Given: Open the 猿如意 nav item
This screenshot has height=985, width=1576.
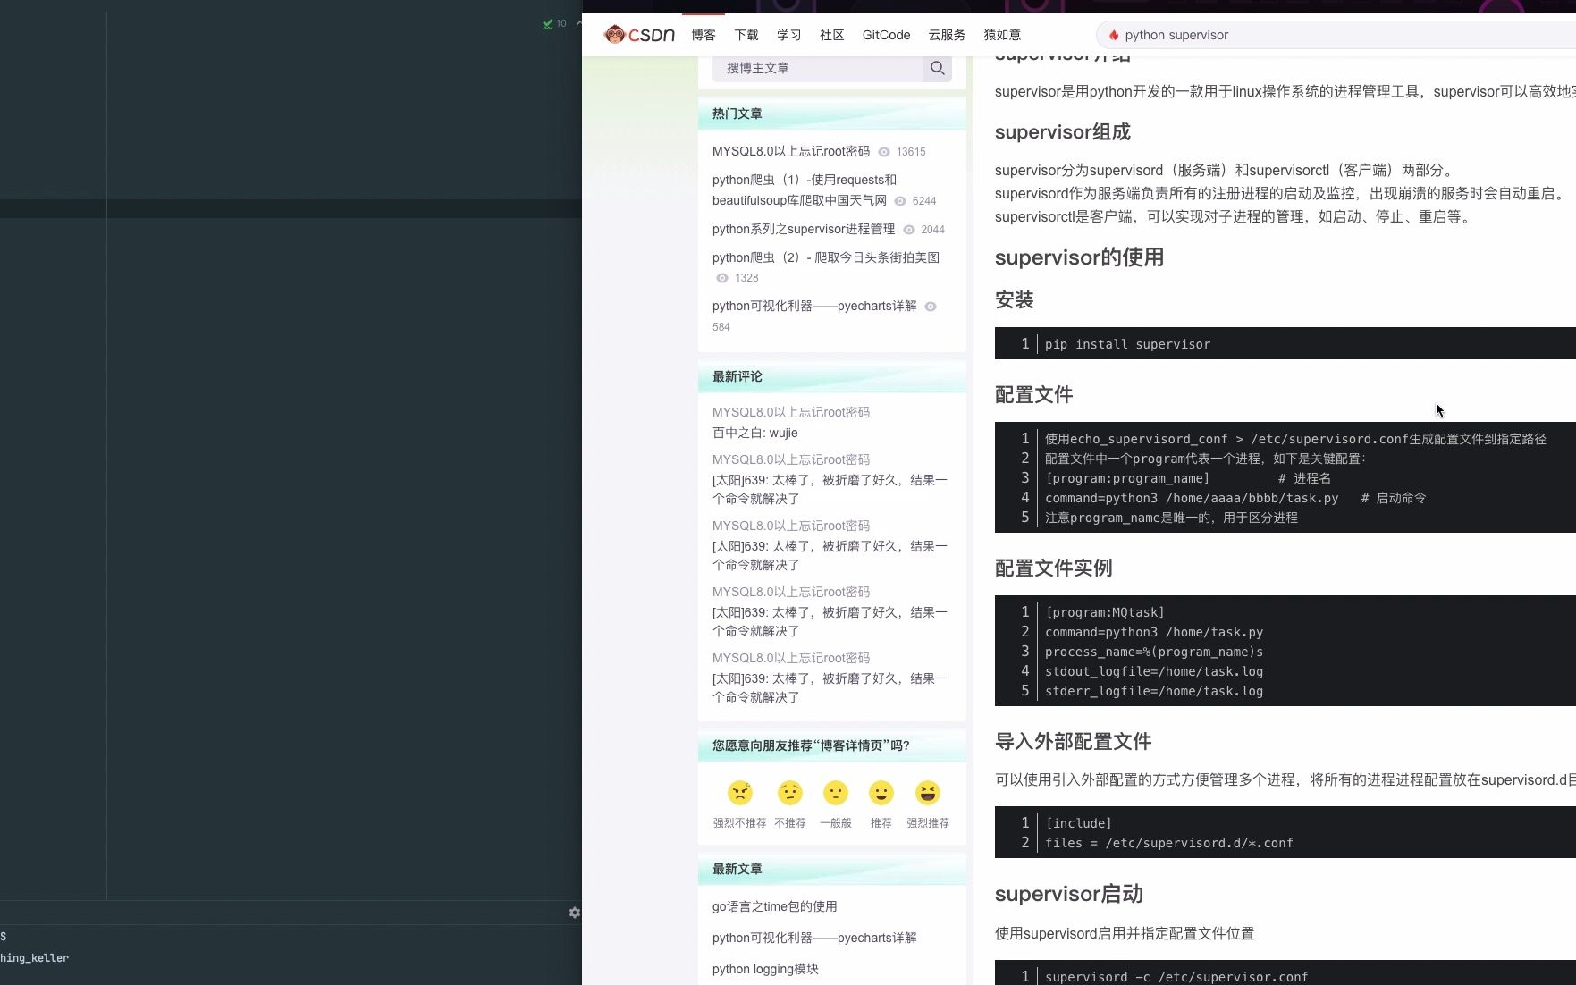Looking at the screenshot, I should (x=1003, y=35).
